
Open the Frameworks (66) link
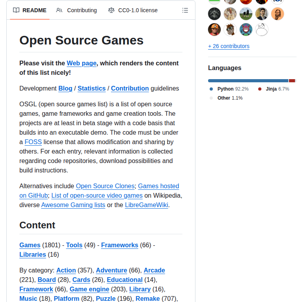[x=119, y=245]
